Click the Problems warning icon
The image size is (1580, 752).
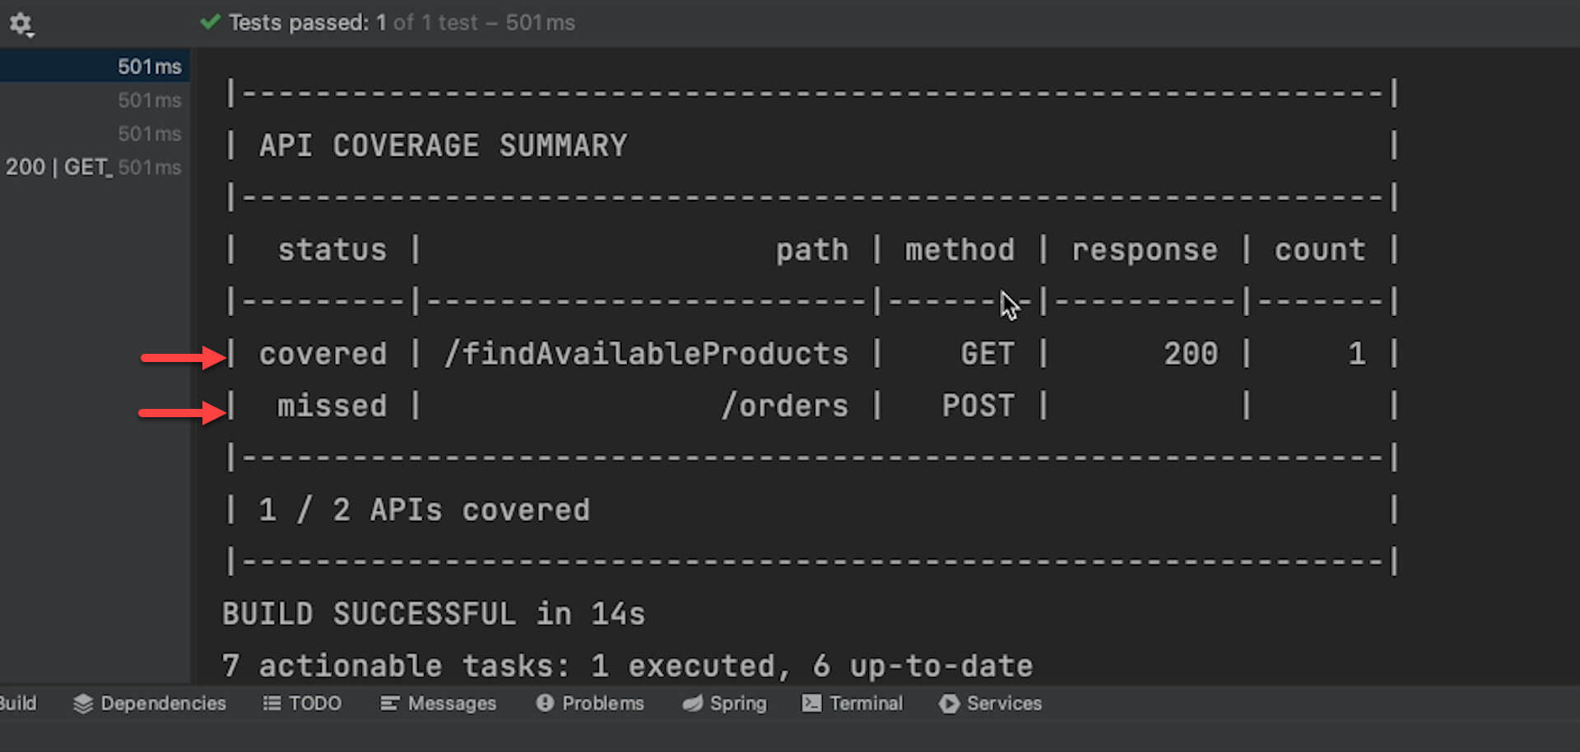(x=545, y=703)
